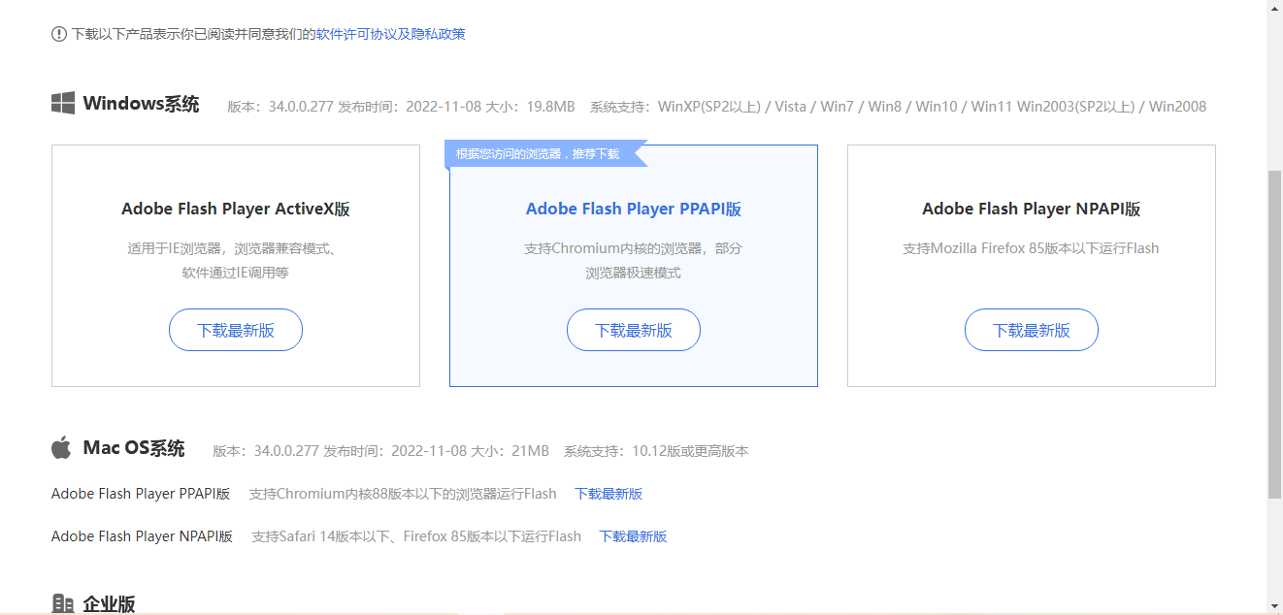Click 支持Chromium内核88版本以下的浏览器运行Flash text

click(403, 494)
